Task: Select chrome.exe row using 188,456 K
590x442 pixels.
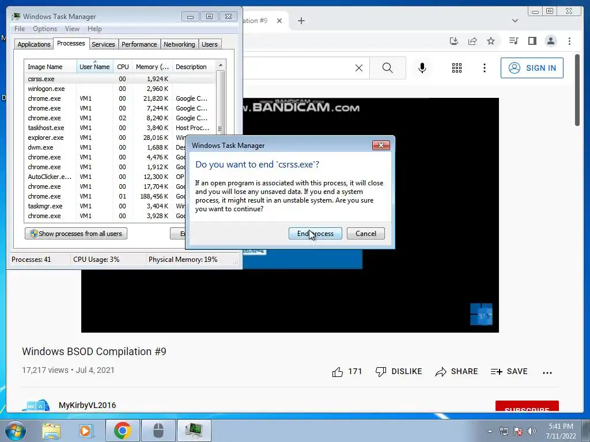Action: (x=105, y=196)
